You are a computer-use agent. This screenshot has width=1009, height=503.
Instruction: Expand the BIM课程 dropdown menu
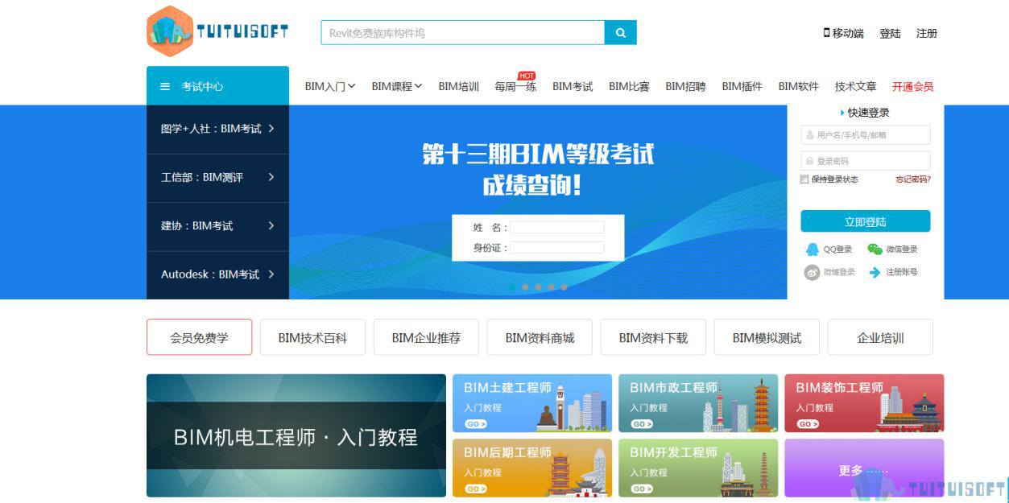(397, 86)
